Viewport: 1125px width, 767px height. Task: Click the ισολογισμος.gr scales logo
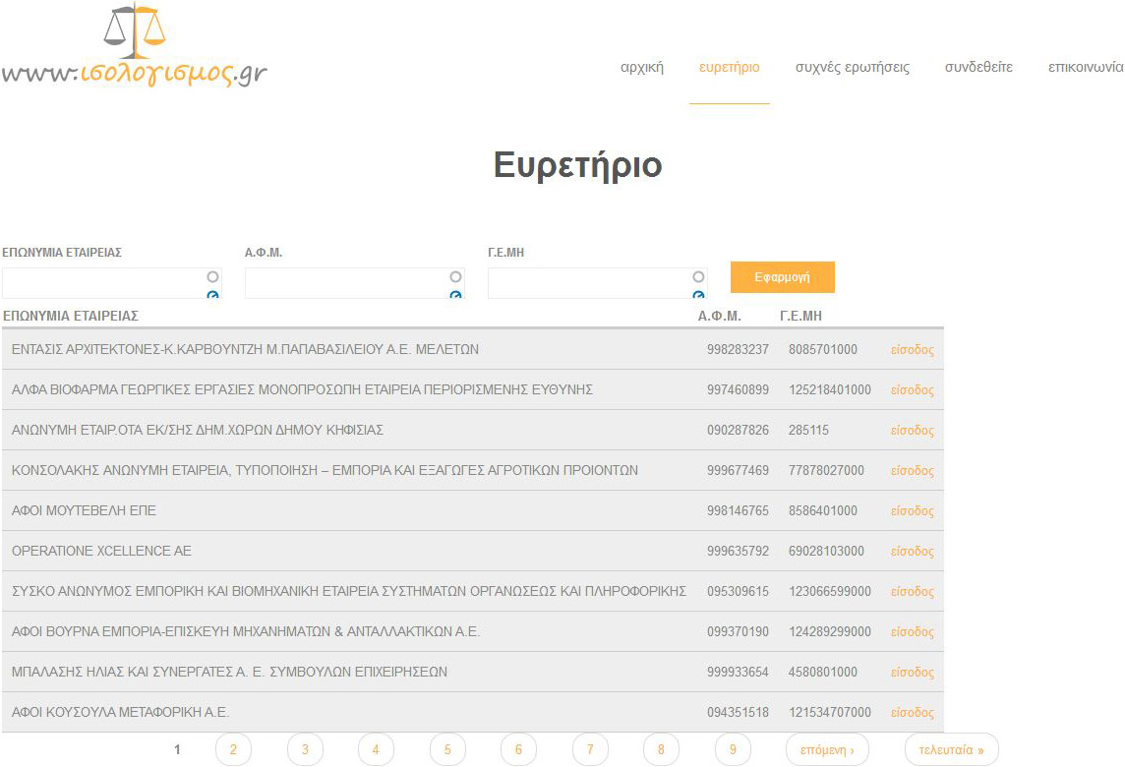click(135, 47)
